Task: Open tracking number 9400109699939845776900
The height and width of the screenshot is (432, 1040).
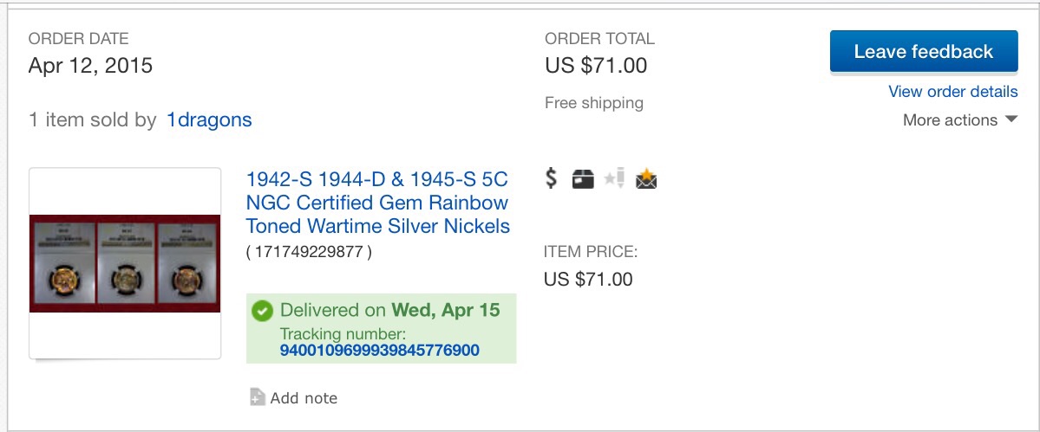Action: pyautogui.click(x=379, y=350)
